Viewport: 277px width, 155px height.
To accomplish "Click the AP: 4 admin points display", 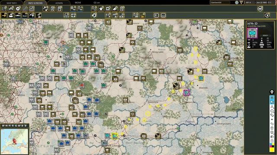I will coord(250,3).
